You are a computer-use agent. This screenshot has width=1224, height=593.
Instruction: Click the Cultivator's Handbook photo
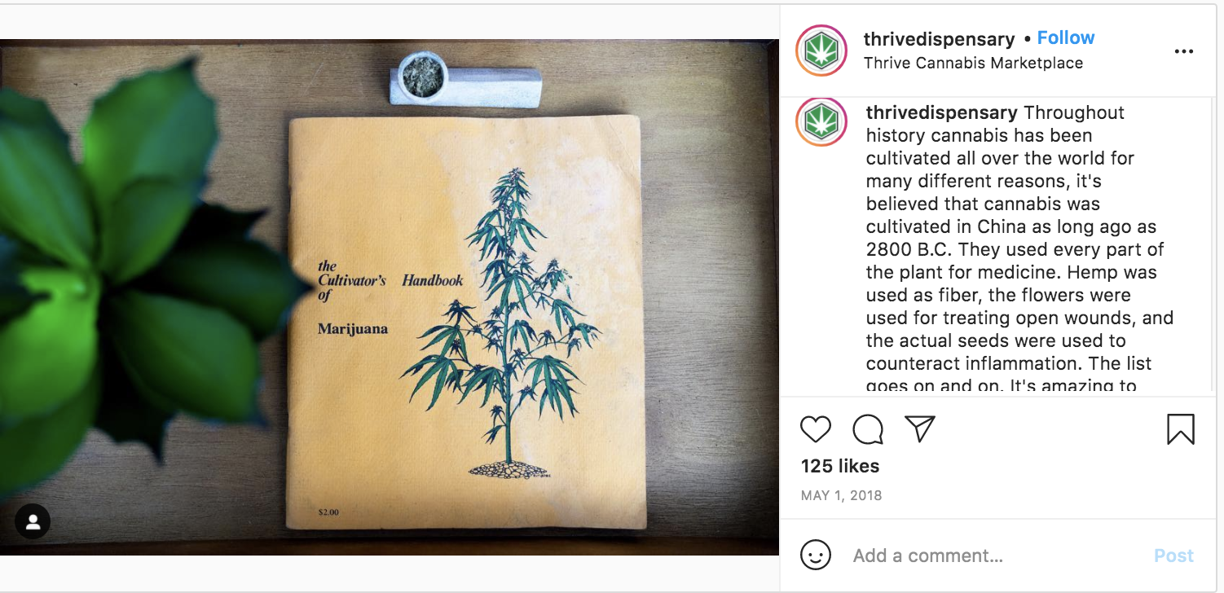(390, 297)
